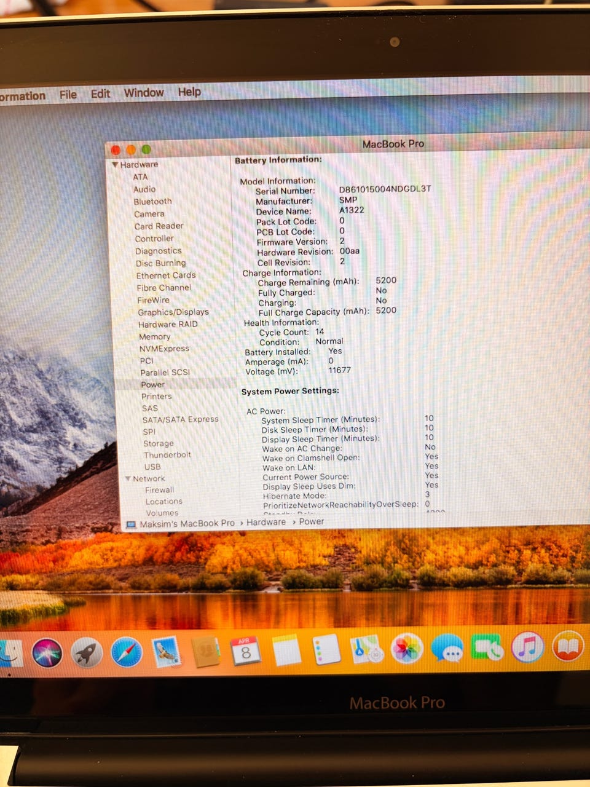Collapse the Hardware section triangle
590x787 pixels.
pos(115,165)
